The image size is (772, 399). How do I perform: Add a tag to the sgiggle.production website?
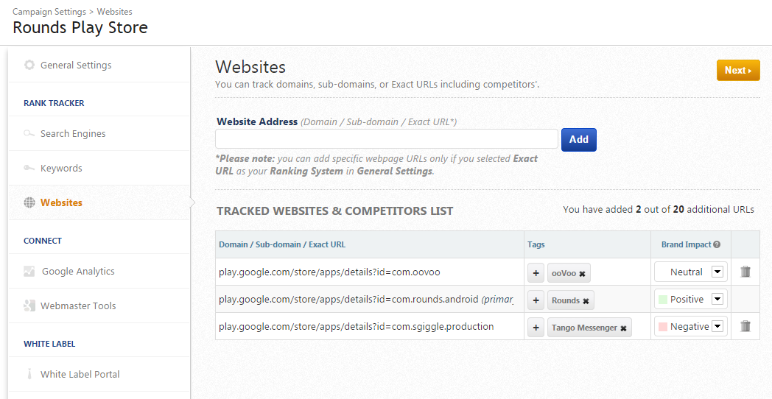[x=536, y=328]
